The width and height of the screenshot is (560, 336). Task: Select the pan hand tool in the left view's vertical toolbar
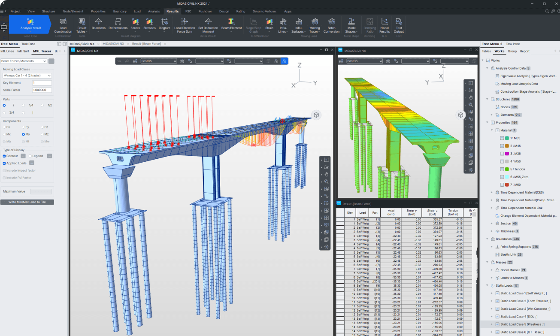coord(327,174)
